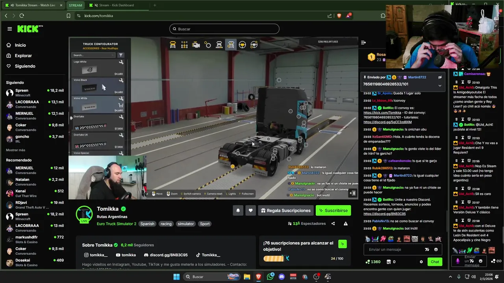Switch to the STREAM tab group label
Image resolution: width=504 pixels, height=283 pixels.
pyautogui.click(x=75, y=5)
